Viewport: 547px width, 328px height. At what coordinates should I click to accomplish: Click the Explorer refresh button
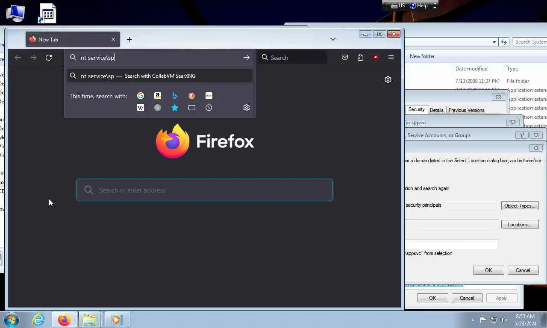(504, 42)
